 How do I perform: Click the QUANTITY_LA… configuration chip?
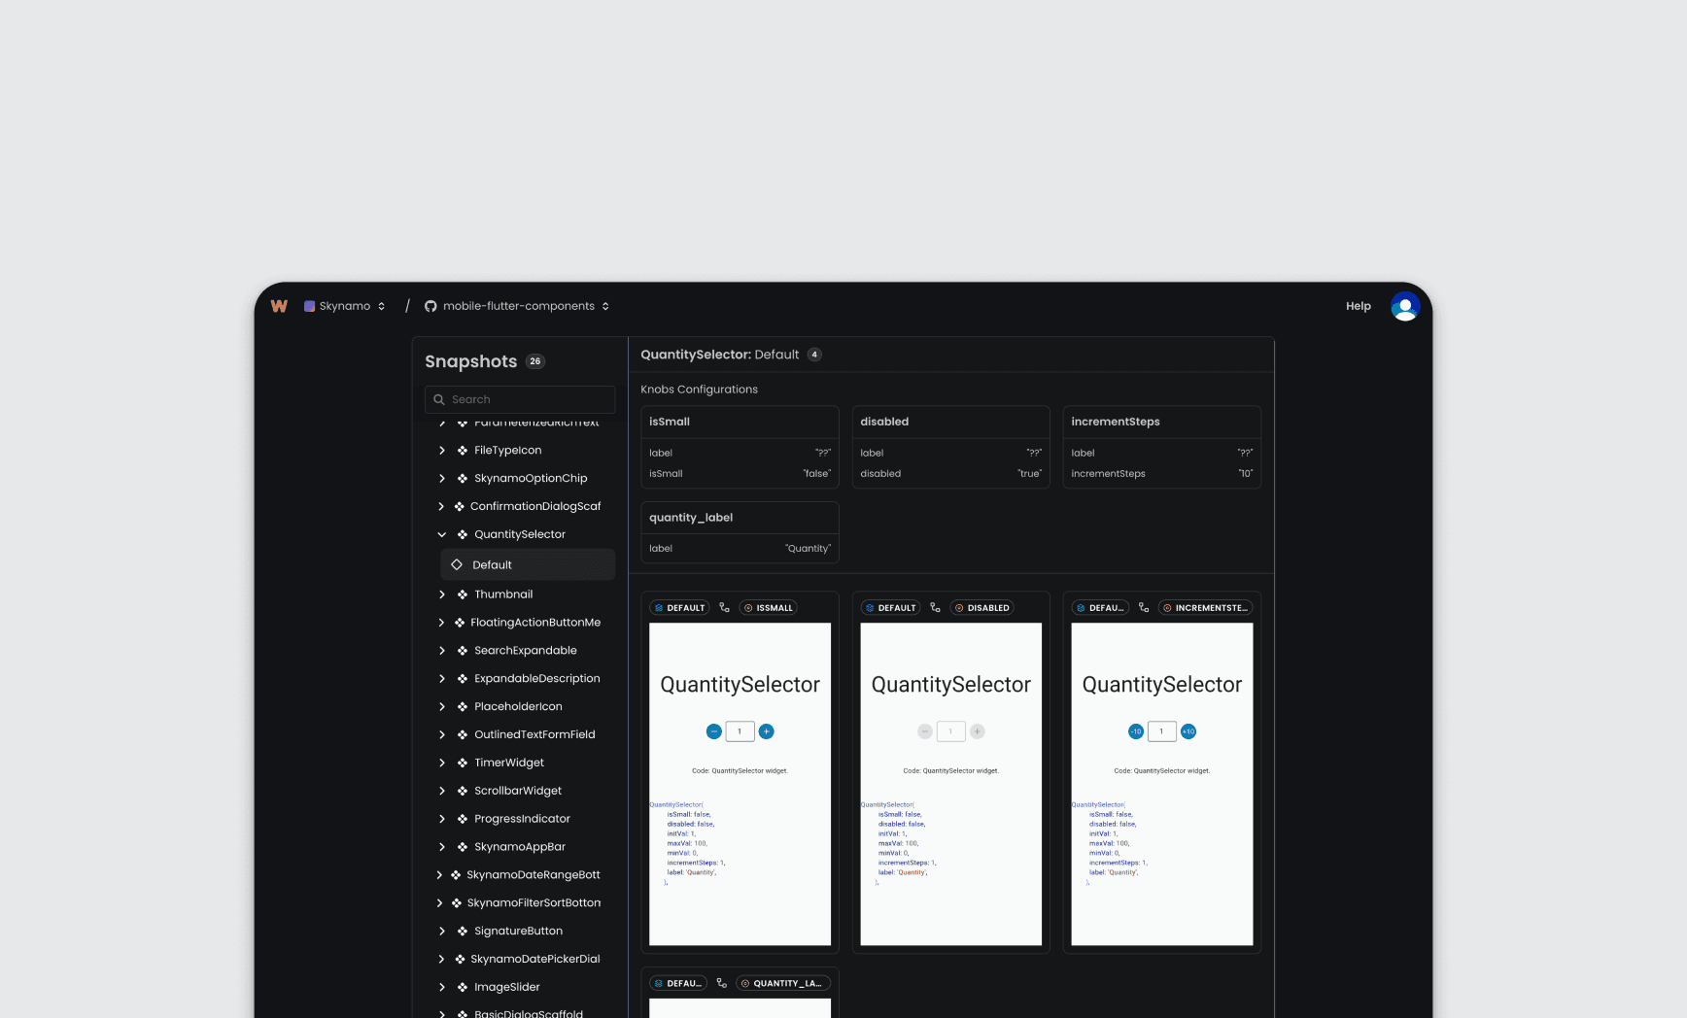click(783, 983)
